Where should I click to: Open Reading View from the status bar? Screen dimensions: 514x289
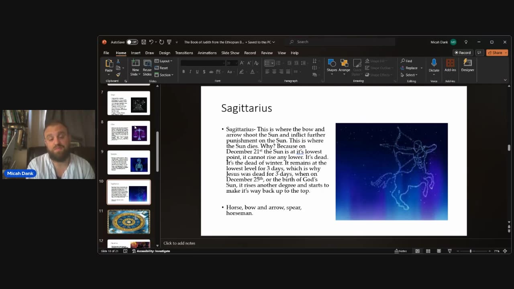(439, 251)
